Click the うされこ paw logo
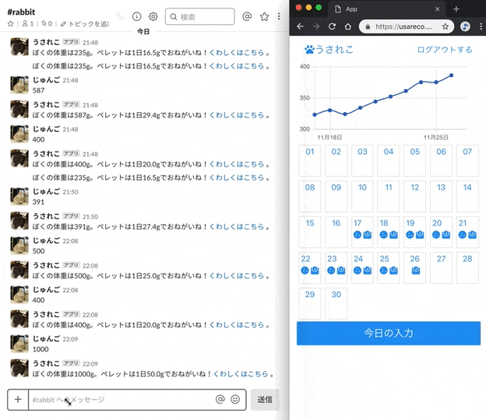 (x=329, y=49)
